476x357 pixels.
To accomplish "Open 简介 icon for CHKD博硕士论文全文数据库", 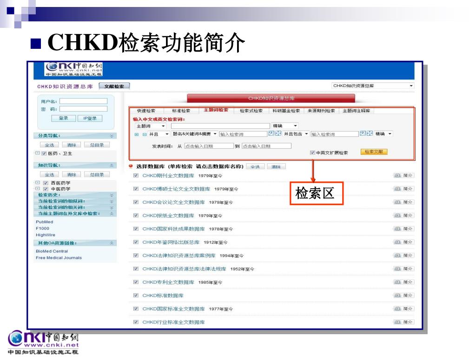I will tap(397, 189).
